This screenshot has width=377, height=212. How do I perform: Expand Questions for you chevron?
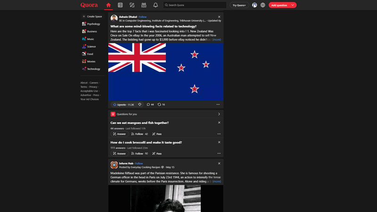click(219, 114)
